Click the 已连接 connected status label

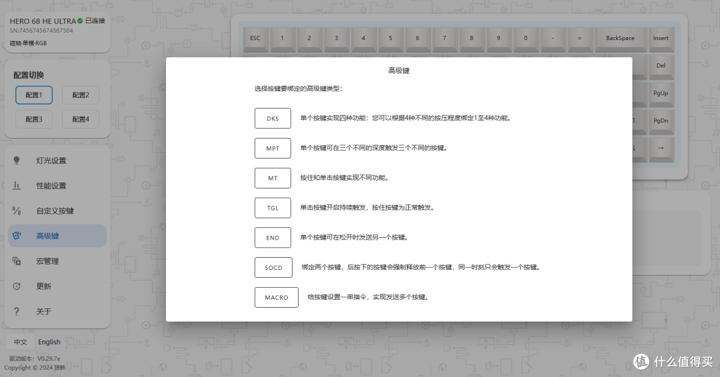click(95, 21)
